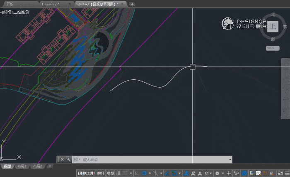Switch to the 布局1 layout tab
The image size is (290, 177).
pos(22,166)
